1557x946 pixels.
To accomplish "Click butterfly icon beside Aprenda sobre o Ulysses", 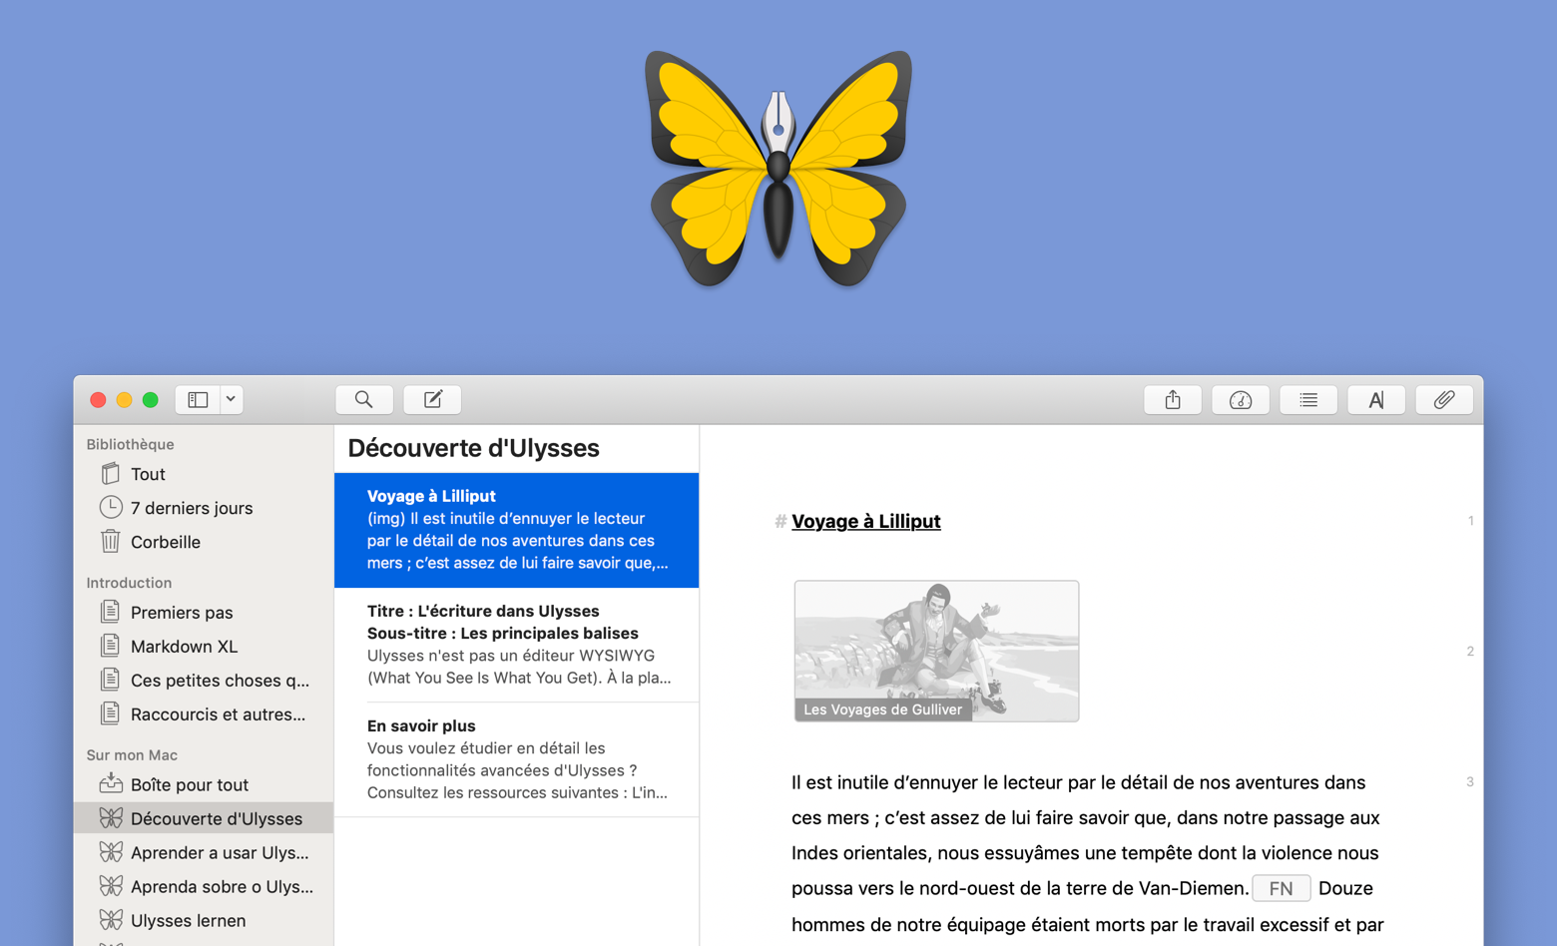I will [x=111, y=886].
